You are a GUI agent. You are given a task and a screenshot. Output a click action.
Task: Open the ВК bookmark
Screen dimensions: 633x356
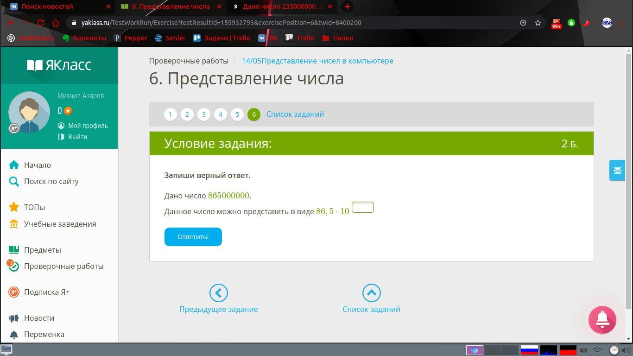pyautogui.click(x=268, y=38)
